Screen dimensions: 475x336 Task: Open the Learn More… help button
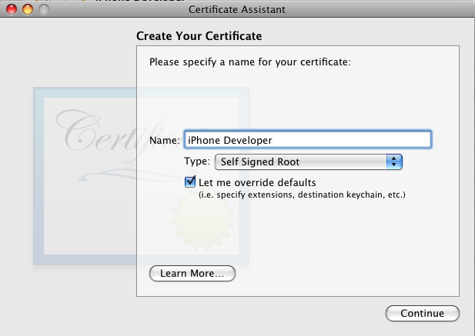click(x=192, y=274)
